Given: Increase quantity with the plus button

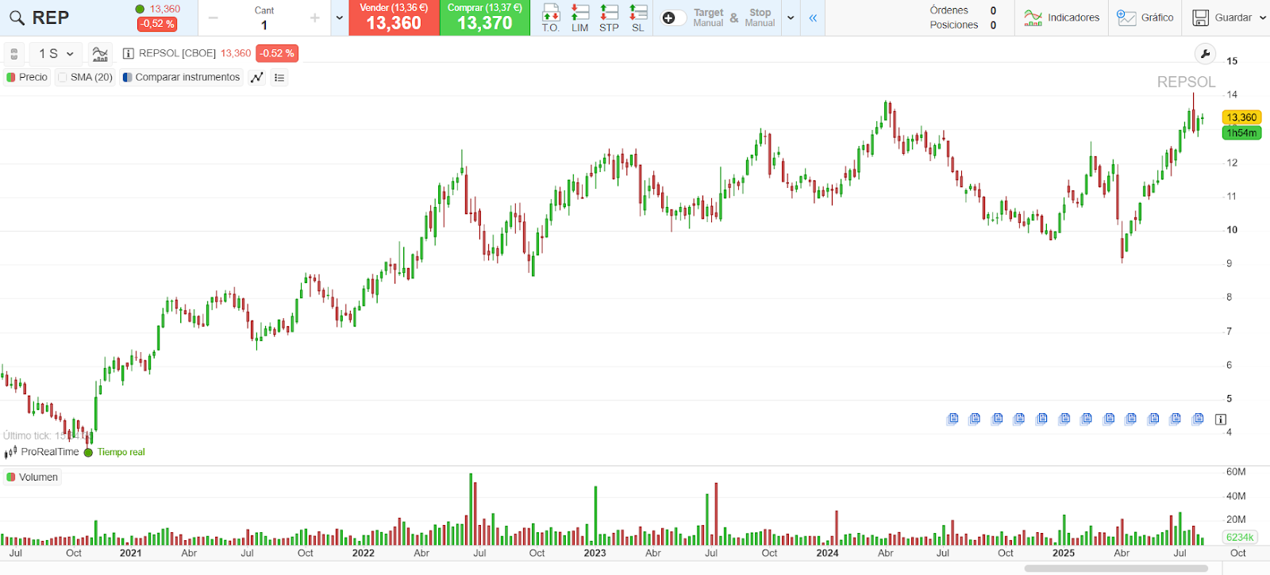Looking at the screenshot, I should point(315,17).
